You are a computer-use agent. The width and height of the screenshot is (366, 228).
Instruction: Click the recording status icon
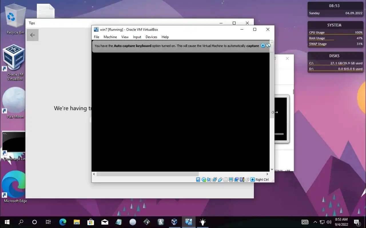pos(236,180)
